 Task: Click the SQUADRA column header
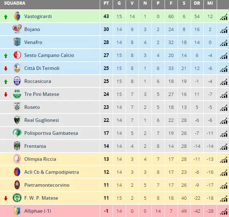(15, 3)
